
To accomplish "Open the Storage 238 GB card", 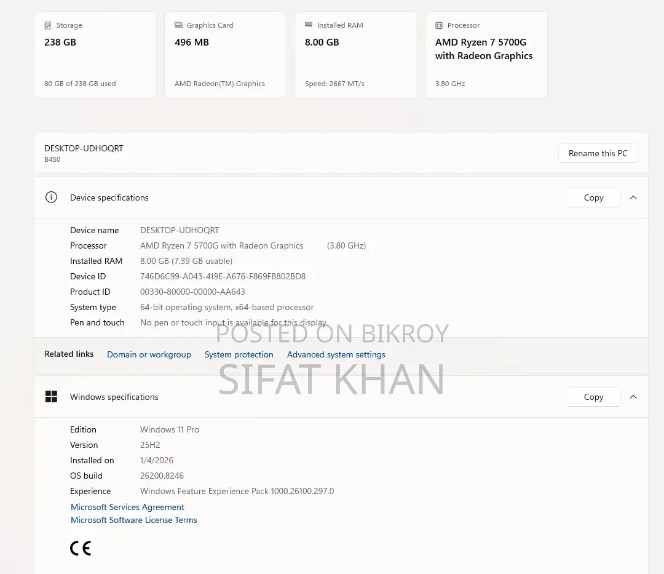I will (95, 55).
